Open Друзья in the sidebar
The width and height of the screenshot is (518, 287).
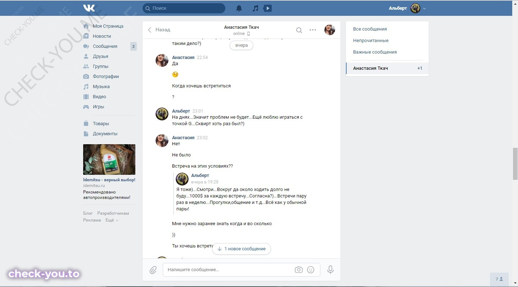100,56
